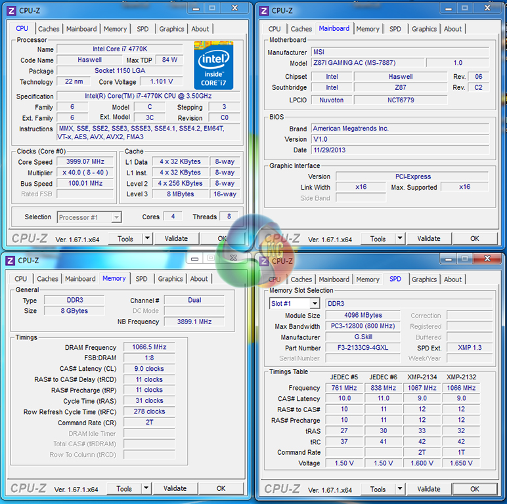Click OK in the Memory timings window
The width and height of the screenshot is (507, 504).
(x=221, y=488)
